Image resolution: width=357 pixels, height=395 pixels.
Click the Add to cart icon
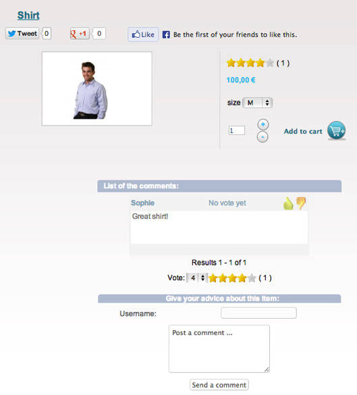click(x=336, y=130)
